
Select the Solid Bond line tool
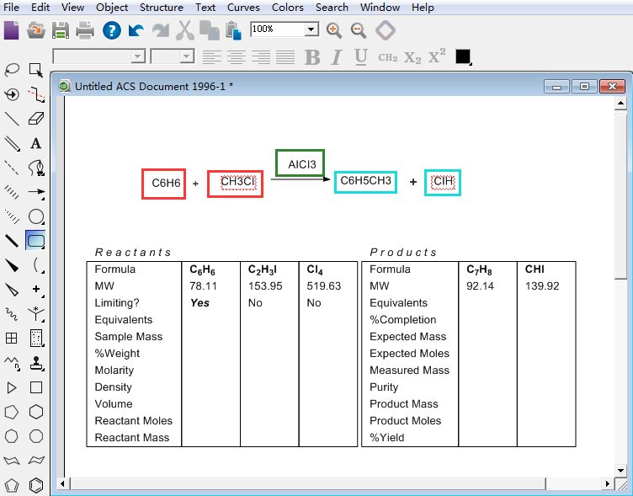tap(12, 119)
